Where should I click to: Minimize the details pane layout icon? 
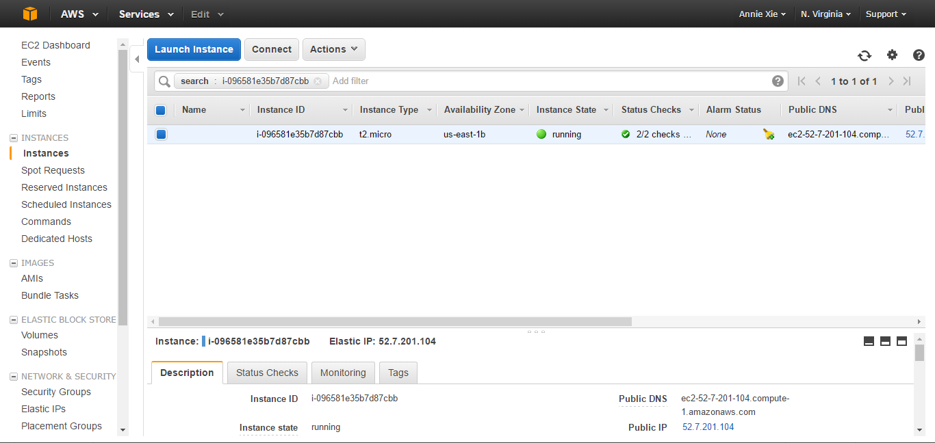click(869, 341)
